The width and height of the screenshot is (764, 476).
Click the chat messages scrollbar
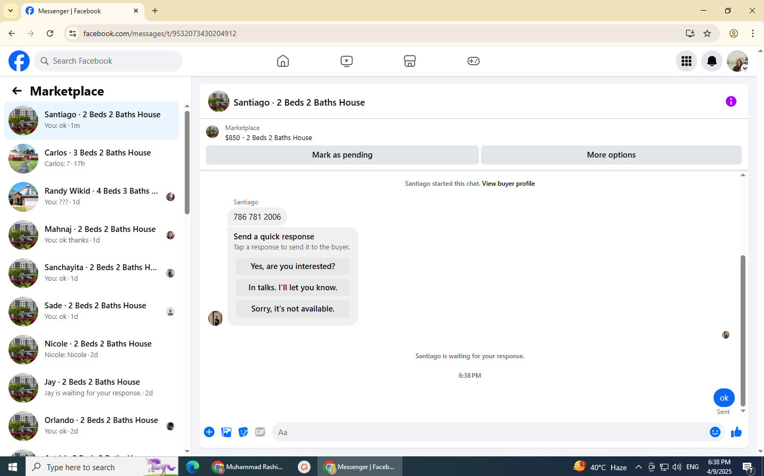743,330
